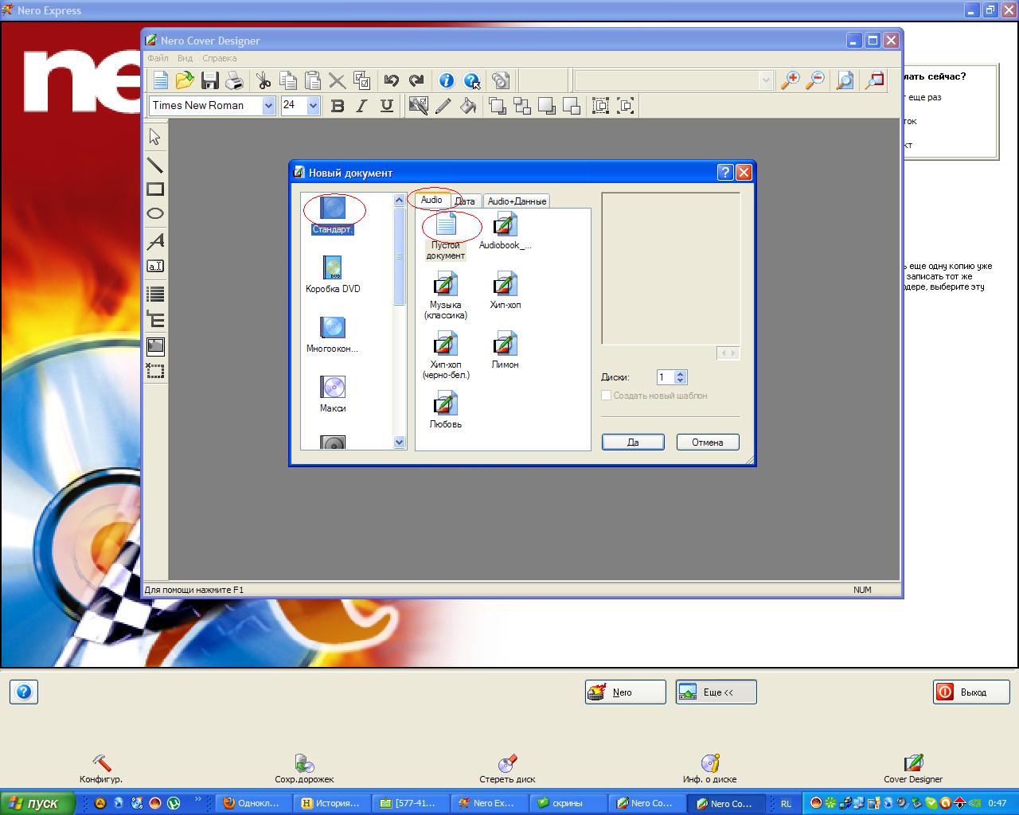Click up arrow of document type scrollbar

400,201
